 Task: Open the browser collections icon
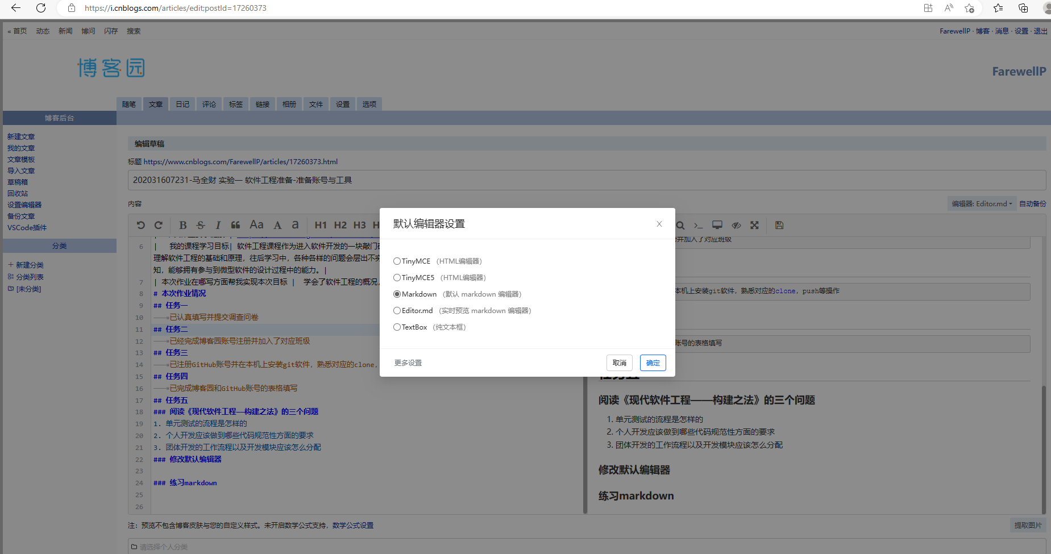(x=1023, y=8)
